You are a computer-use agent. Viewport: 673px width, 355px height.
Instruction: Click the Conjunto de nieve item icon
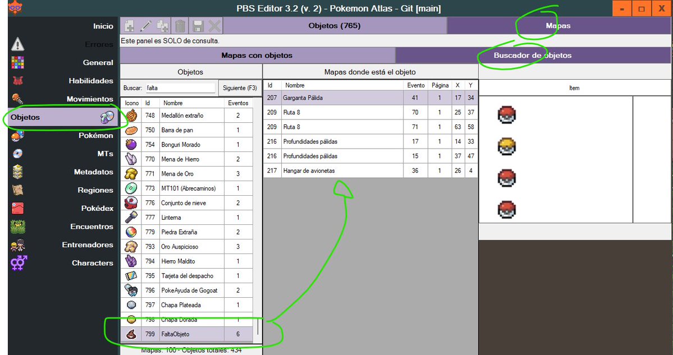[x=131, y=203]
